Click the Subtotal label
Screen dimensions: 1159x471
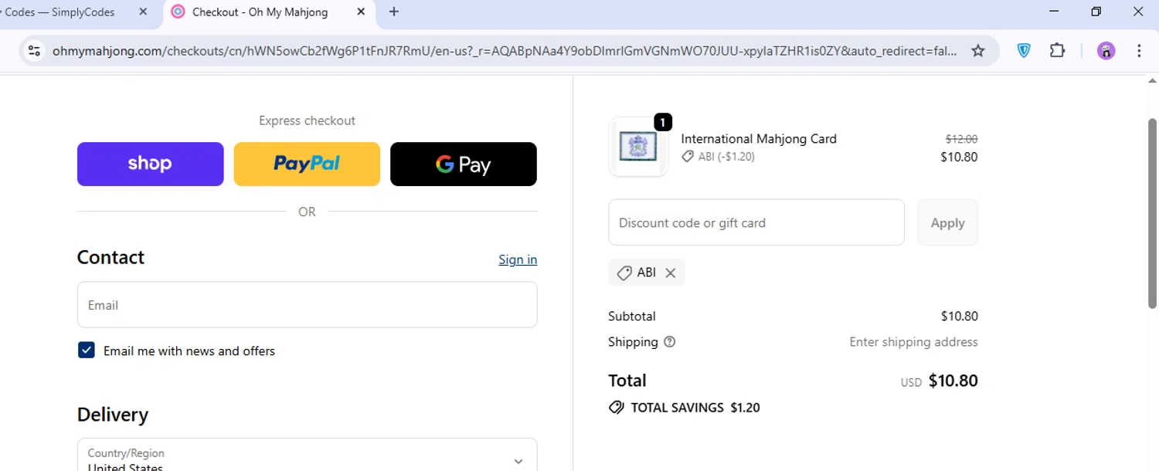point(632,316)
